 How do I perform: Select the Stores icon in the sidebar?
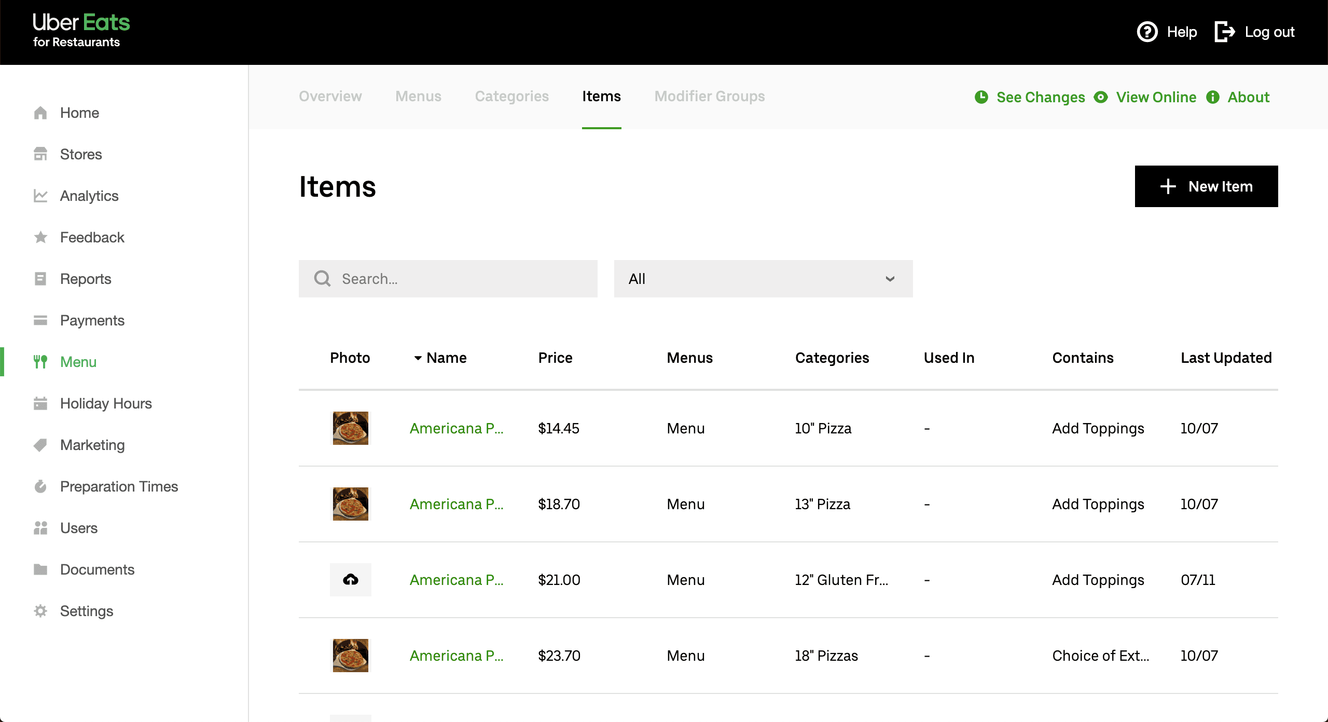click(40, 154)
